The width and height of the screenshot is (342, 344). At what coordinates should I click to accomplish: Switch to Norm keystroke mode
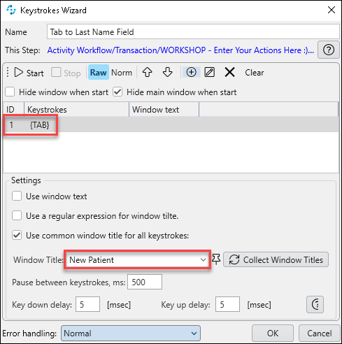[x=122, y=73]
